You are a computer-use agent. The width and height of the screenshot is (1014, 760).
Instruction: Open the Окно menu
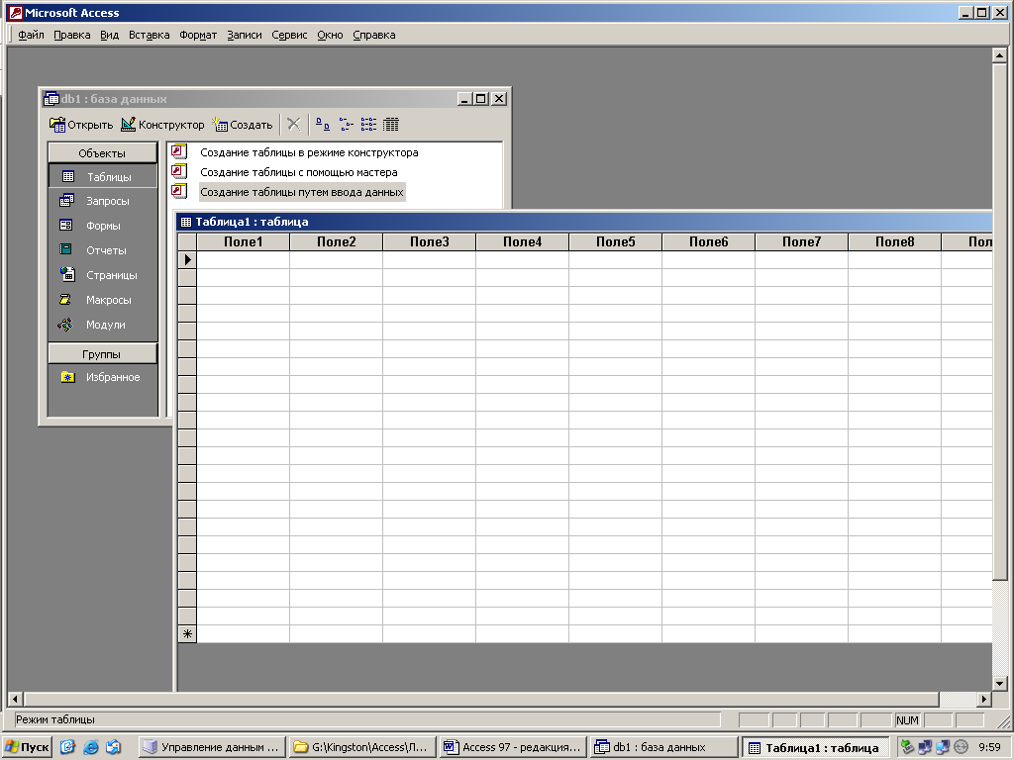(x=330, y=35)
